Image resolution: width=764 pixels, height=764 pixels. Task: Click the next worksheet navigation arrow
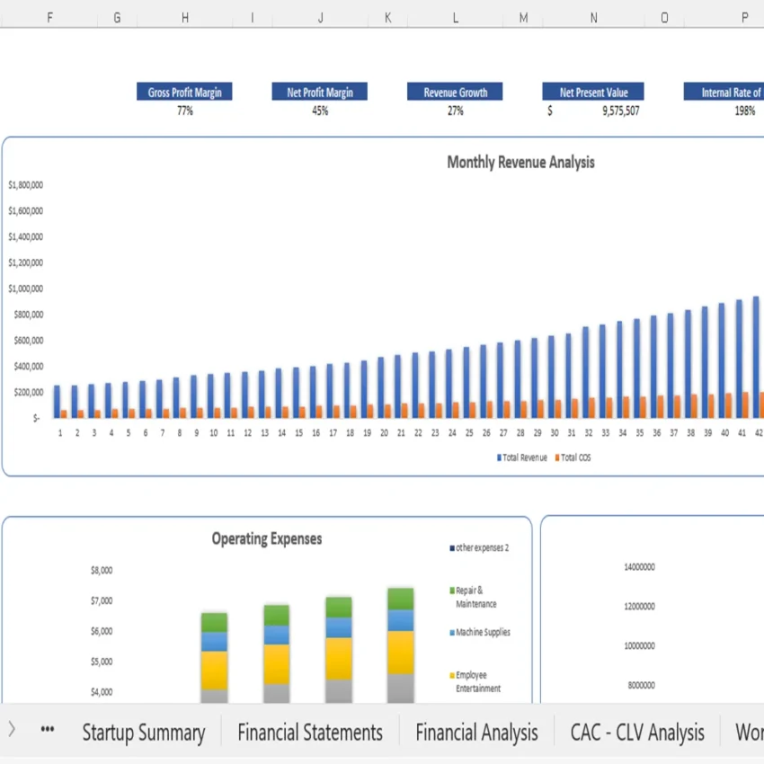(12, 730)
